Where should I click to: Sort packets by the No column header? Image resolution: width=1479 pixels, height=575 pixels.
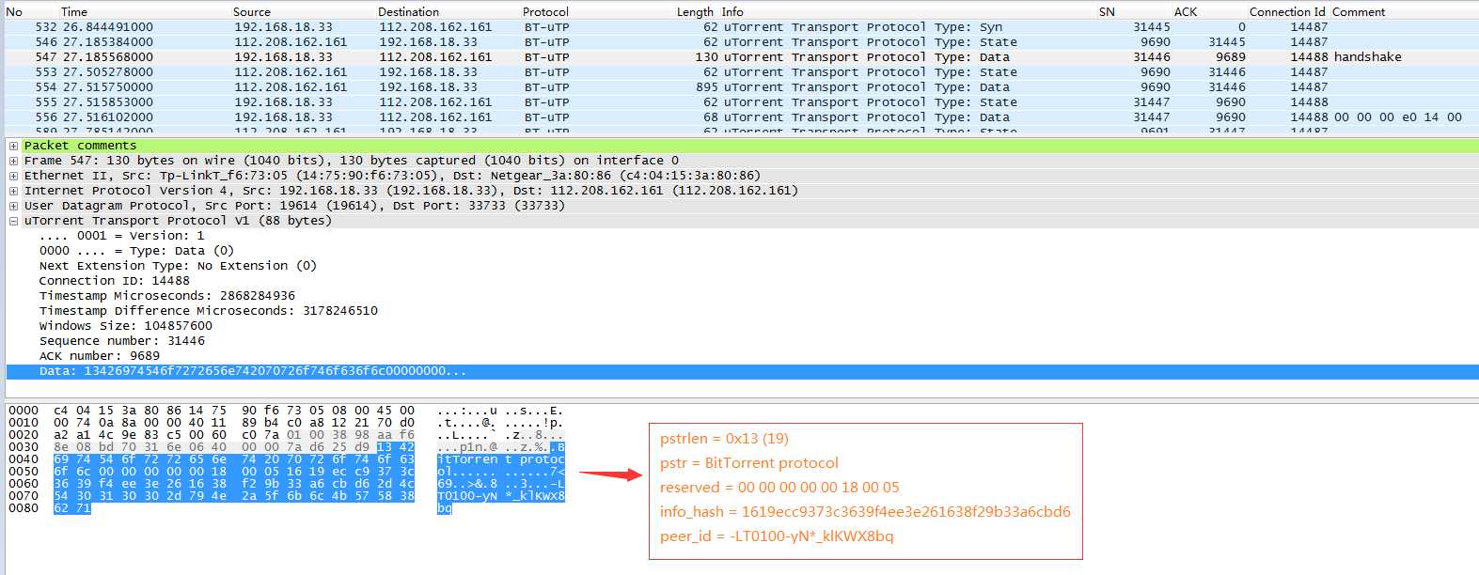point(14,12)
